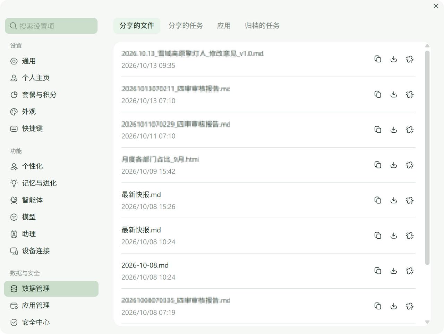This screenshot has width=444, height=334.
Task: Open 通用 settings
Action: (51, 61)
